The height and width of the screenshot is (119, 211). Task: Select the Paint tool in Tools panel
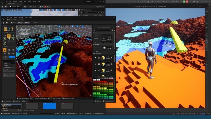pos(12,29)
